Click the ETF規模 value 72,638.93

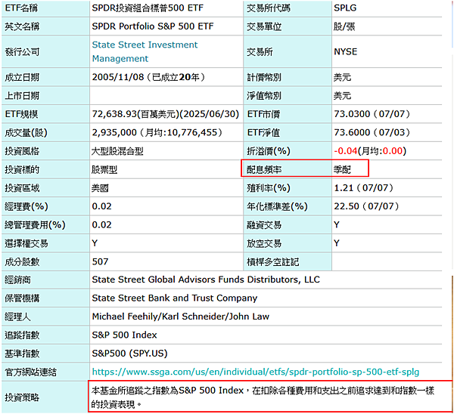click(x=117, y=114)
